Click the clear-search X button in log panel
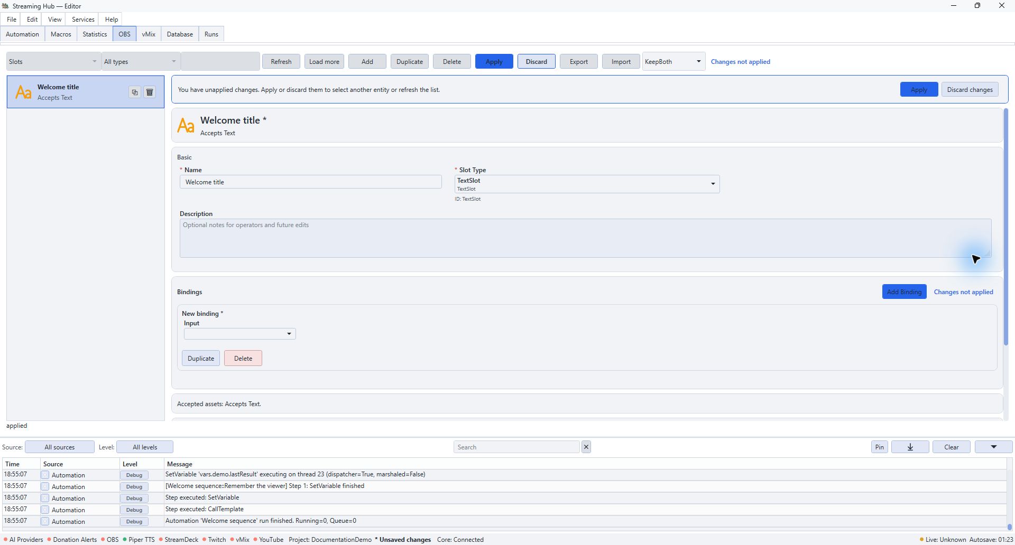The width and height of the screenshot is (1015, 545). coord(586,447)
